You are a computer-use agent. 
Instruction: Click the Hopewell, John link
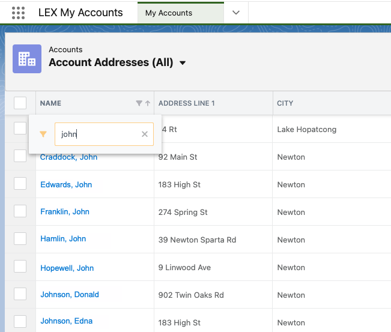click(x=67, y=268)
